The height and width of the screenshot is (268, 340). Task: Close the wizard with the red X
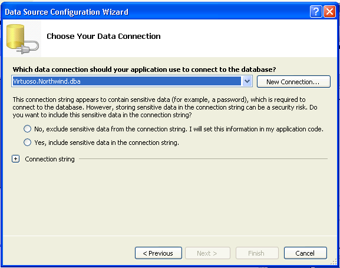tap(329, 12)
